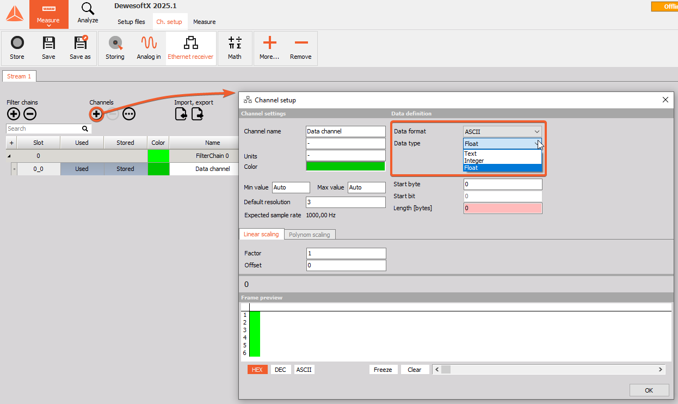Image resolution: width=678 pixels, height=404 pixels.
Task: Click FilterChain 0 color cell
Action: pos(158,156)
